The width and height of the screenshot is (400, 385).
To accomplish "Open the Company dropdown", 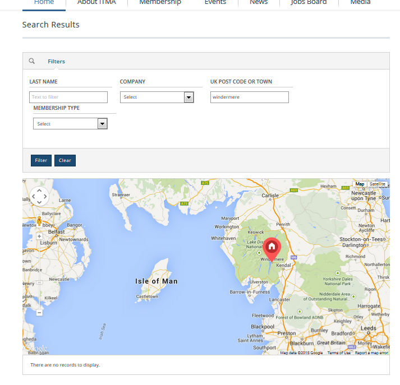I will [x=157, y=97].
